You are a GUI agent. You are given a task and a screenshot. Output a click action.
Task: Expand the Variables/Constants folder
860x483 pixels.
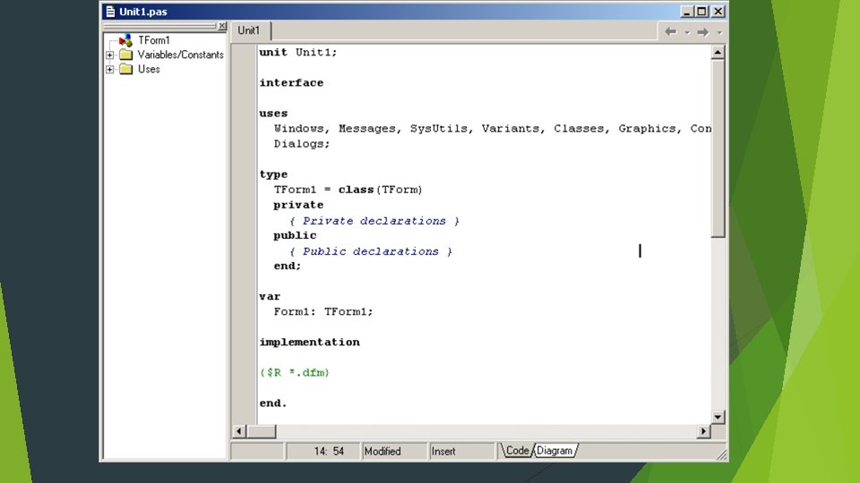point(109,55)
